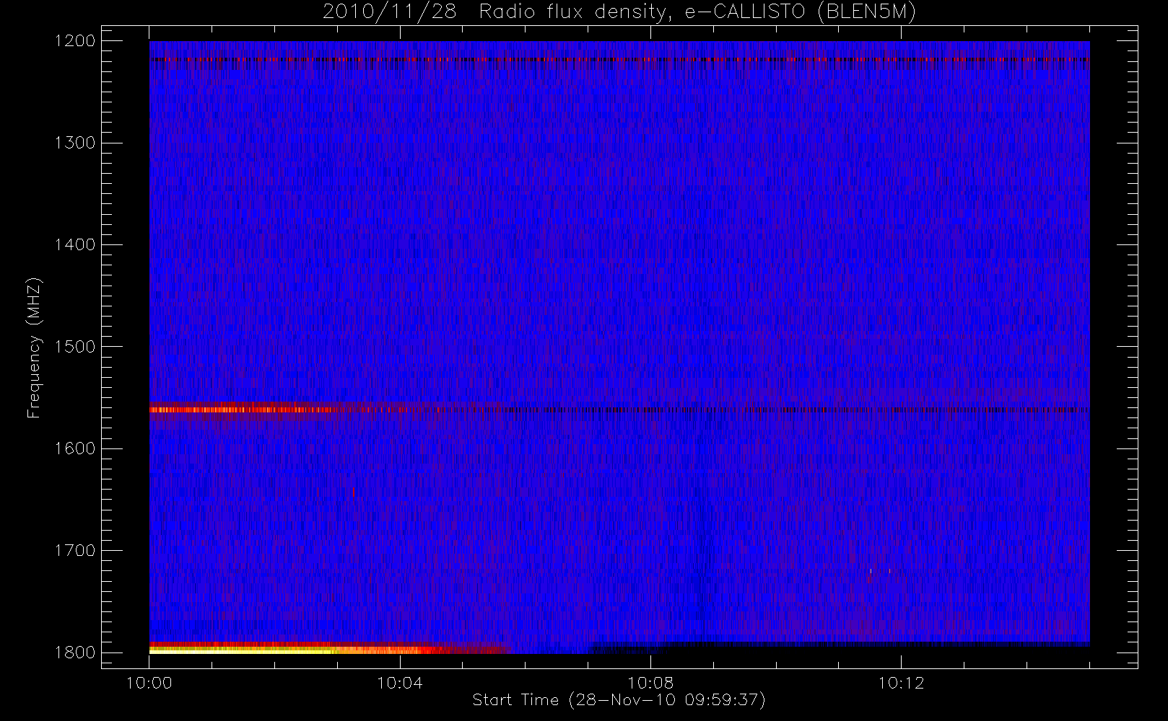Click the 1600 frequency tick label

[75, 448]
